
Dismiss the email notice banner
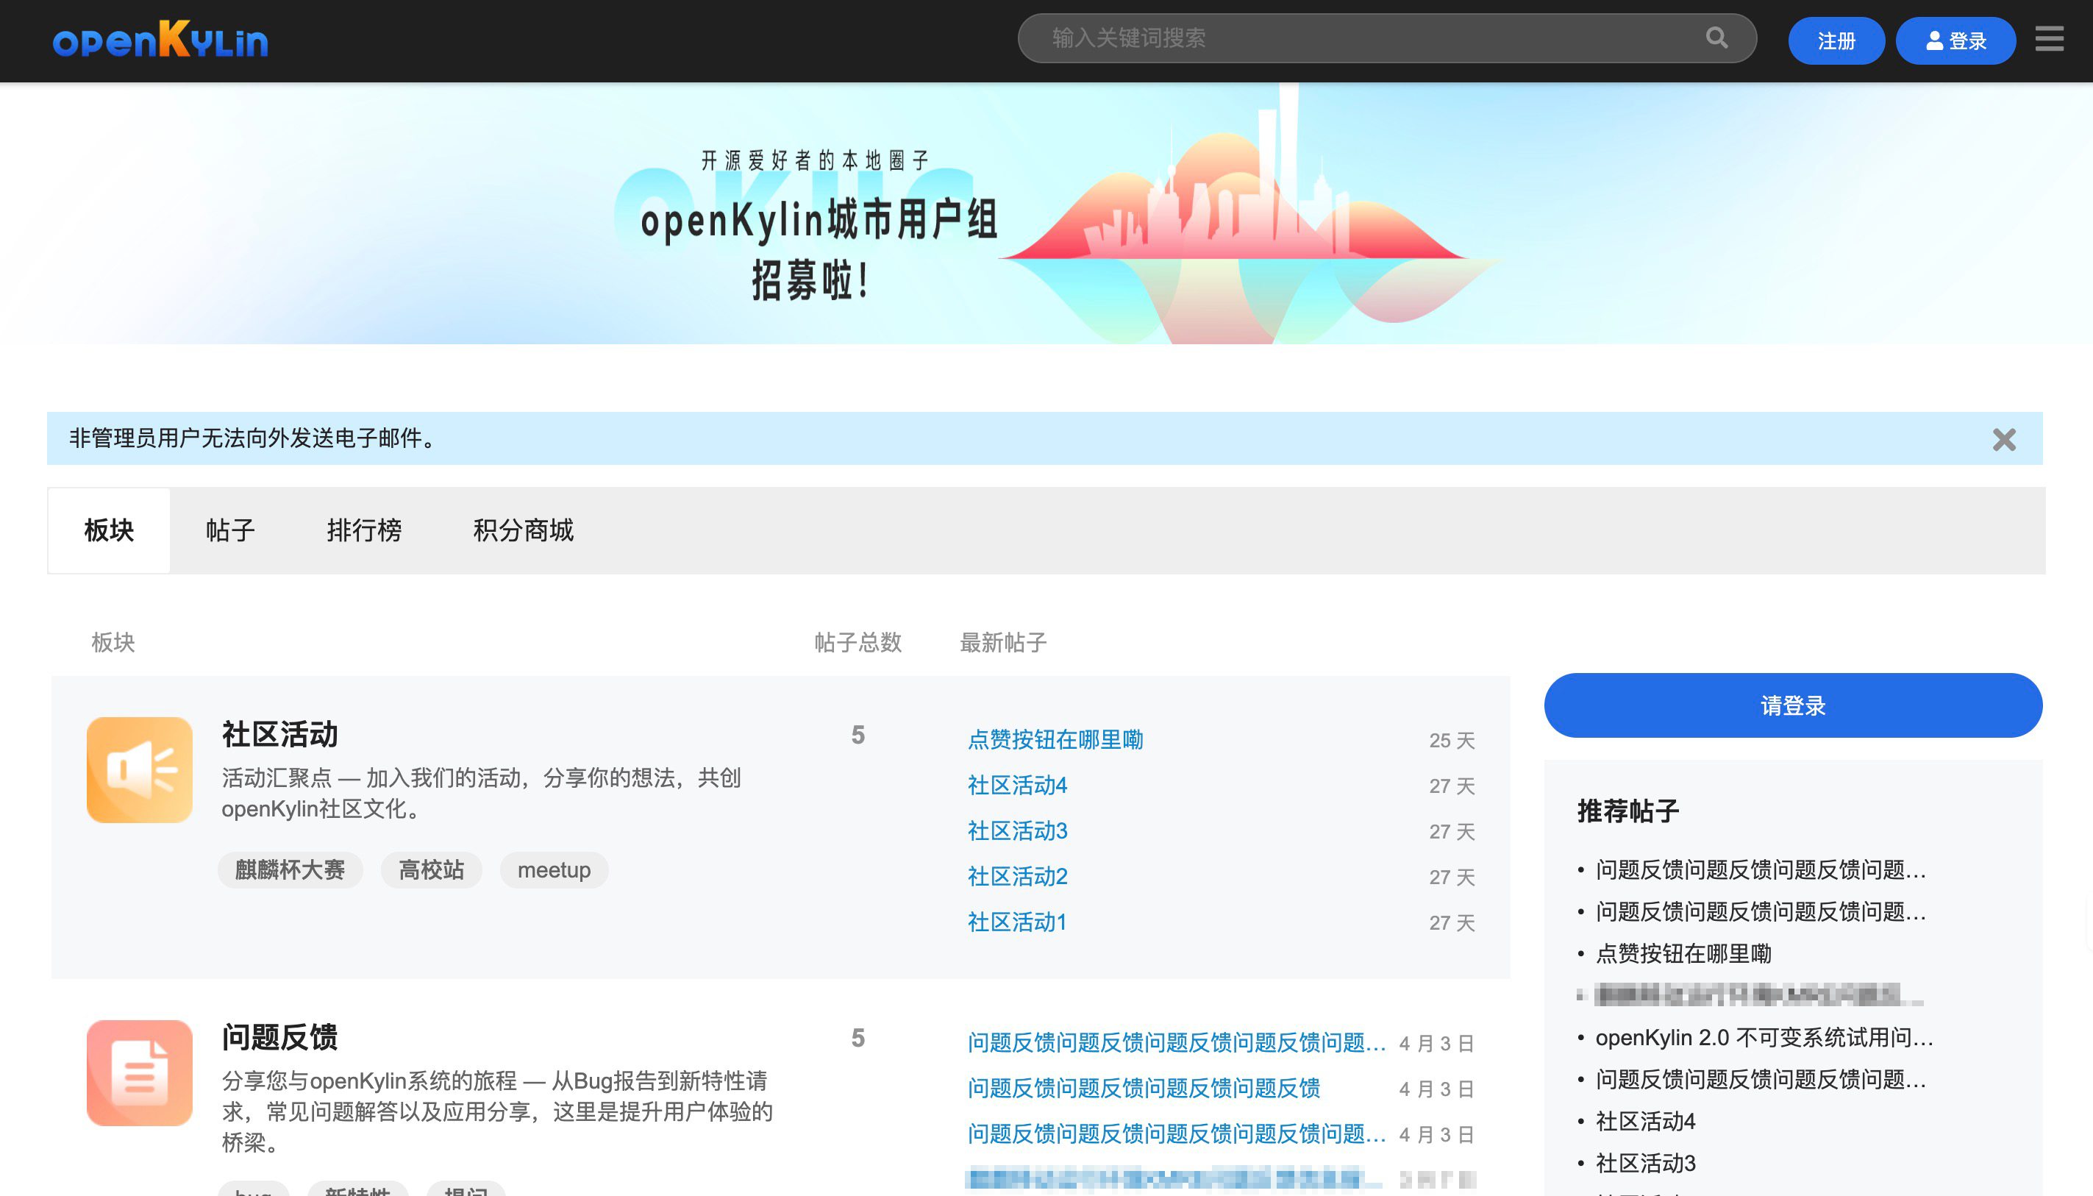2003,439
